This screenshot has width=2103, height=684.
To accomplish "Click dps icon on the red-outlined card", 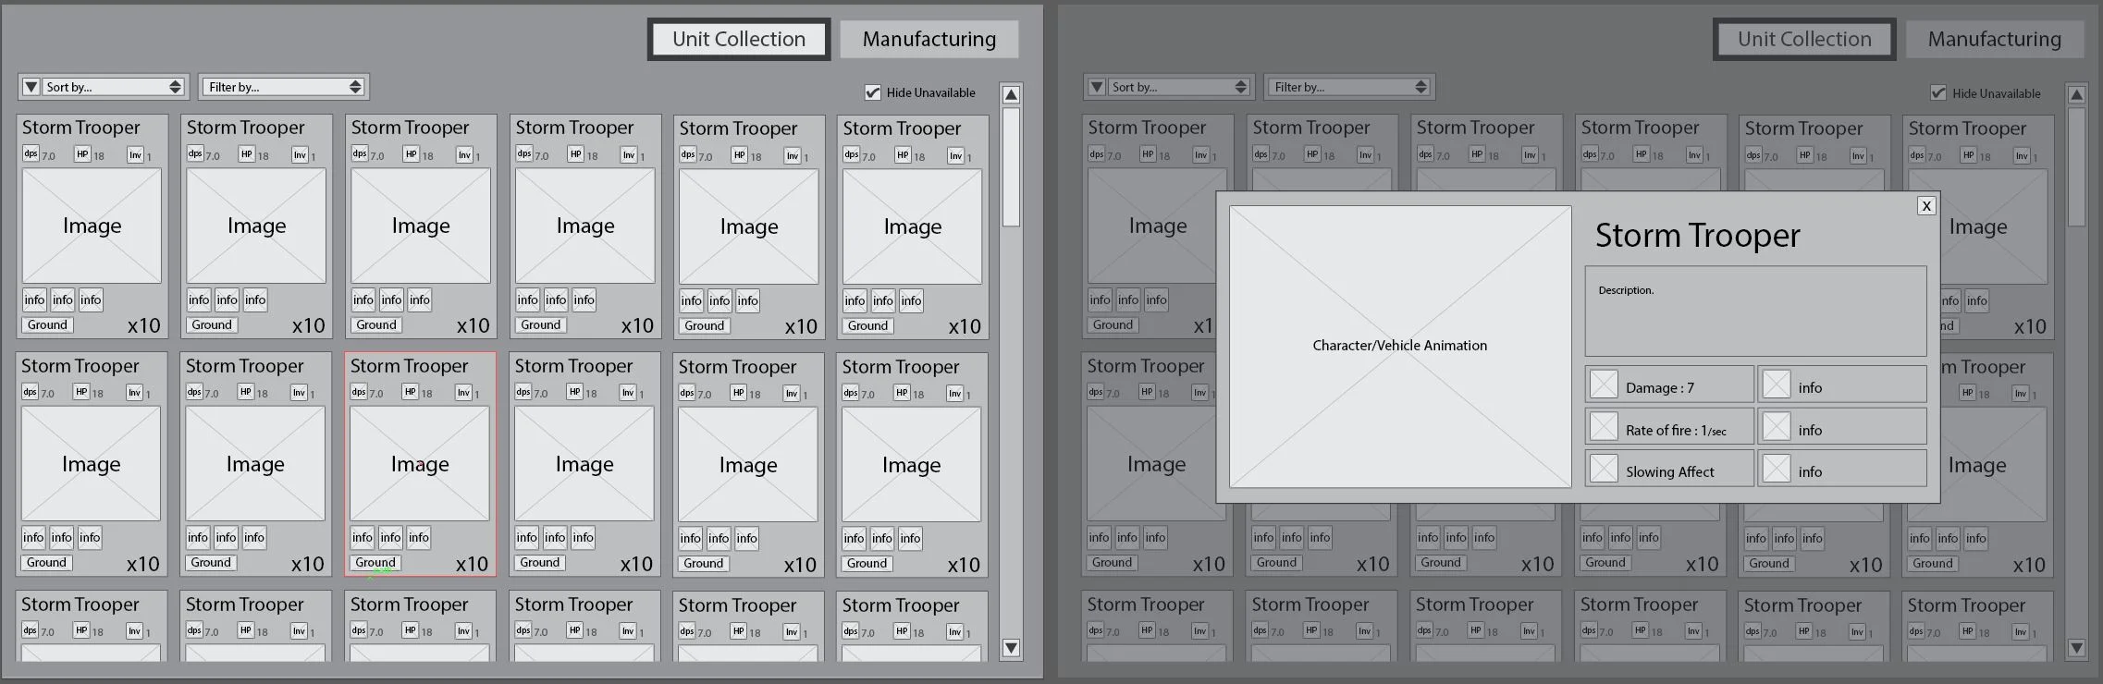I will point(359,392).
